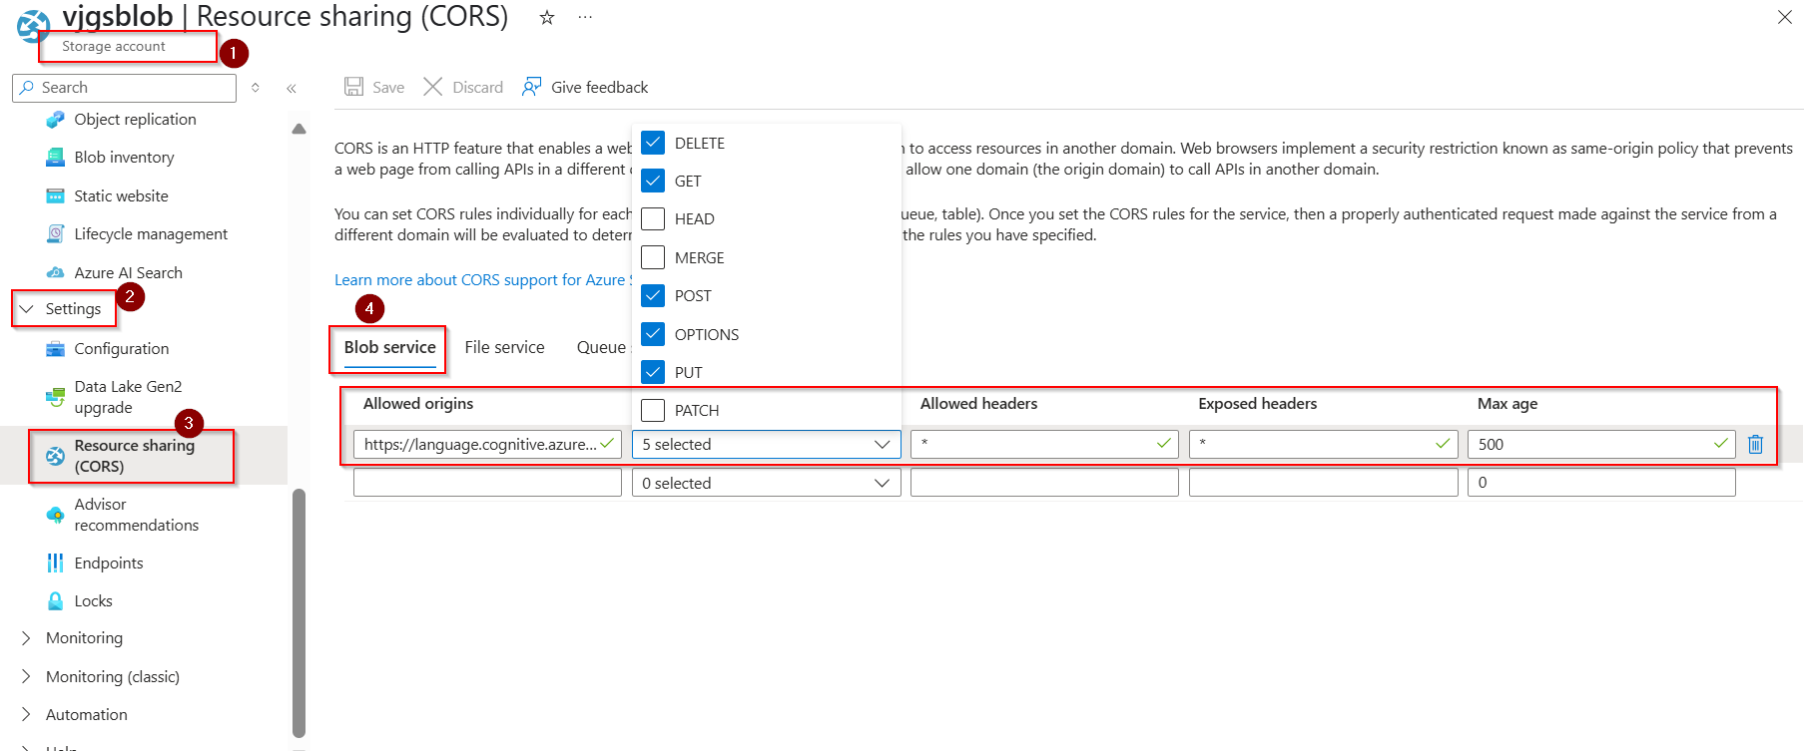Click the Static website icon
The image size is (1804, 751).
56,196
